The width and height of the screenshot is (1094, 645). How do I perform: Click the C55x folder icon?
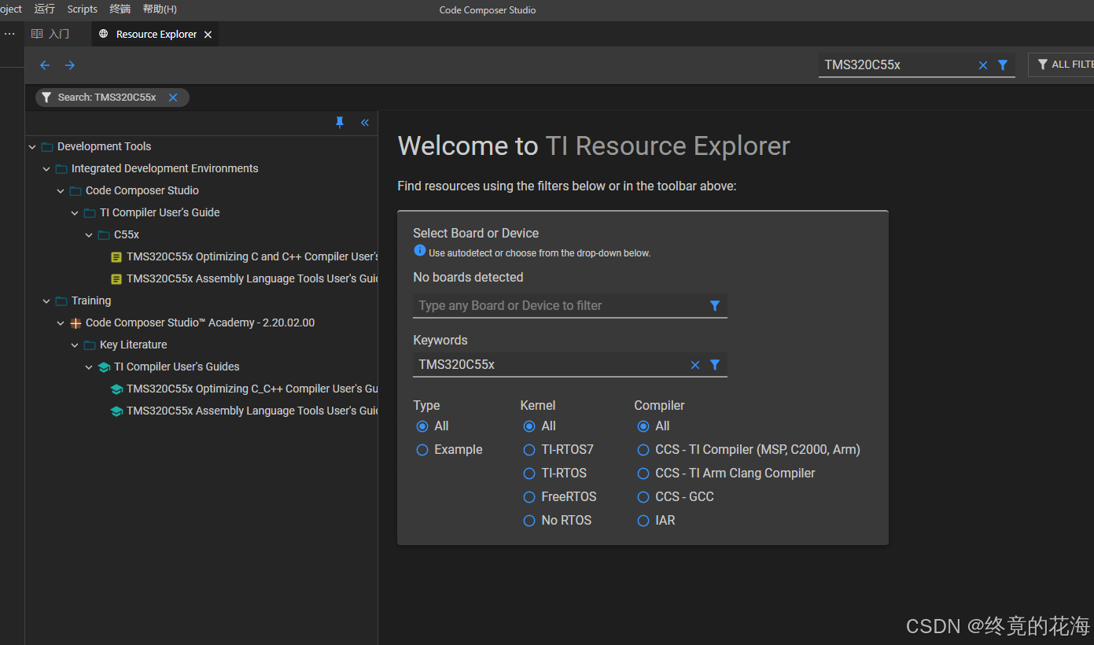[x=104, y=235]
